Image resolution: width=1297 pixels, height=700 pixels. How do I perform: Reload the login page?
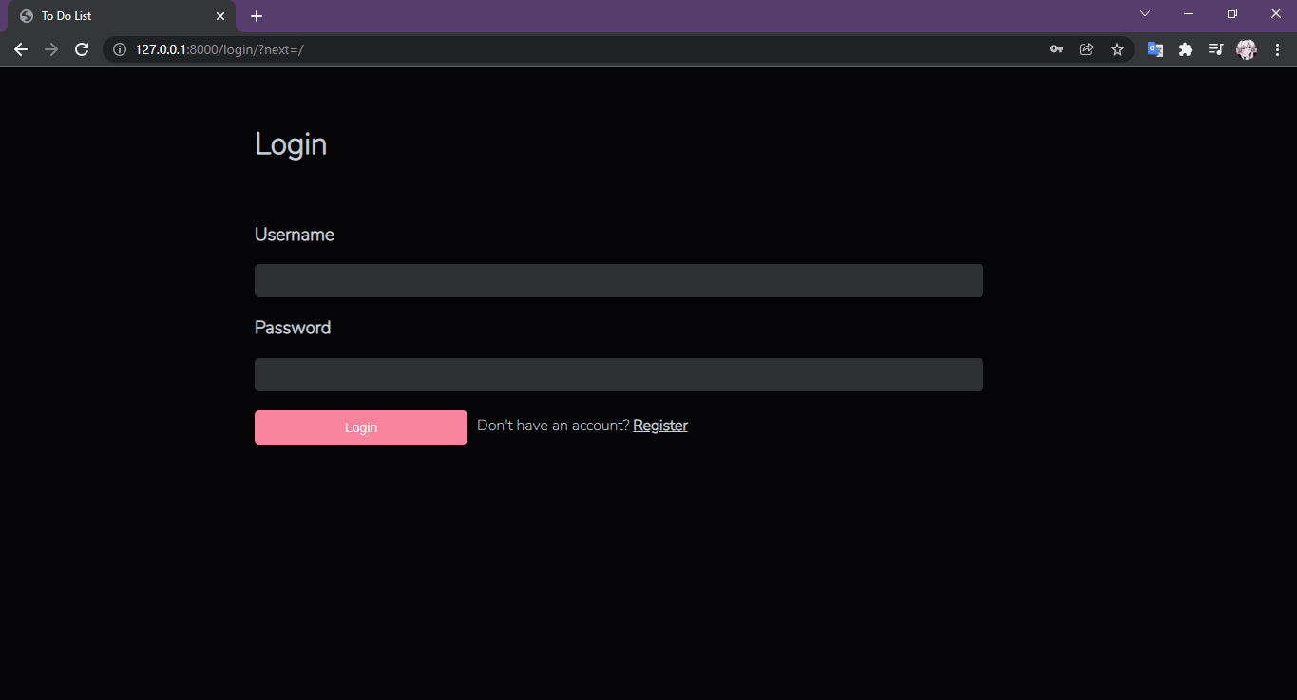point(82,48)
